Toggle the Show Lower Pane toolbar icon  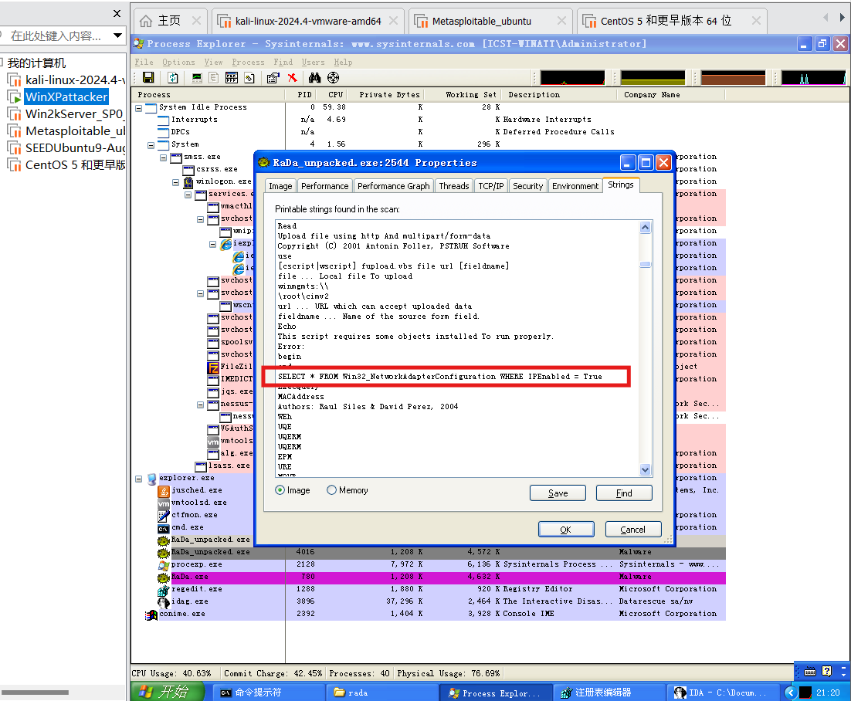(232, 77)
